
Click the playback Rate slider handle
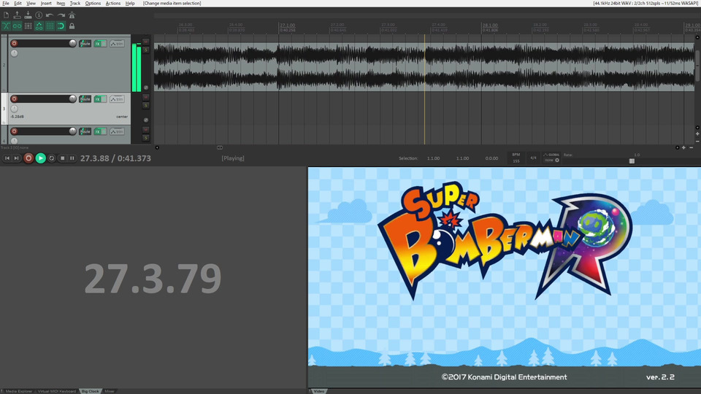tap(632, 161)
